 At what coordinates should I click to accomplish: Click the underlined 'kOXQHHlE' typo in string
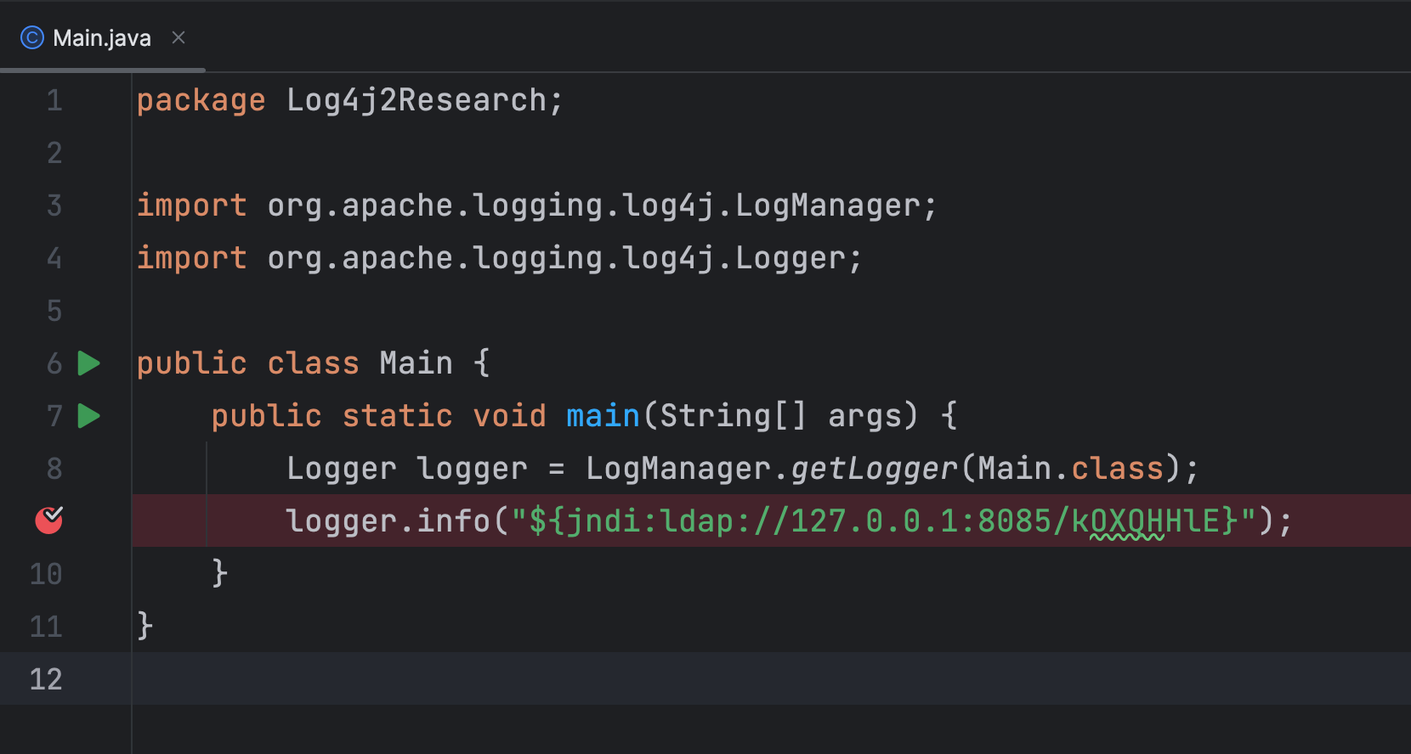tap(1145, 521)
